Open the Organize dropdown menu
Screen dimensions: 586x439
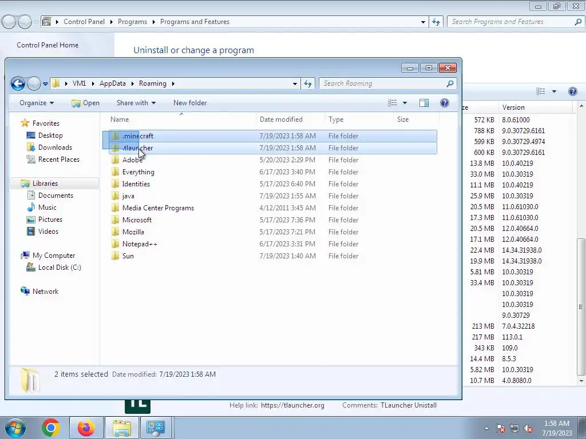click(36, 103)
